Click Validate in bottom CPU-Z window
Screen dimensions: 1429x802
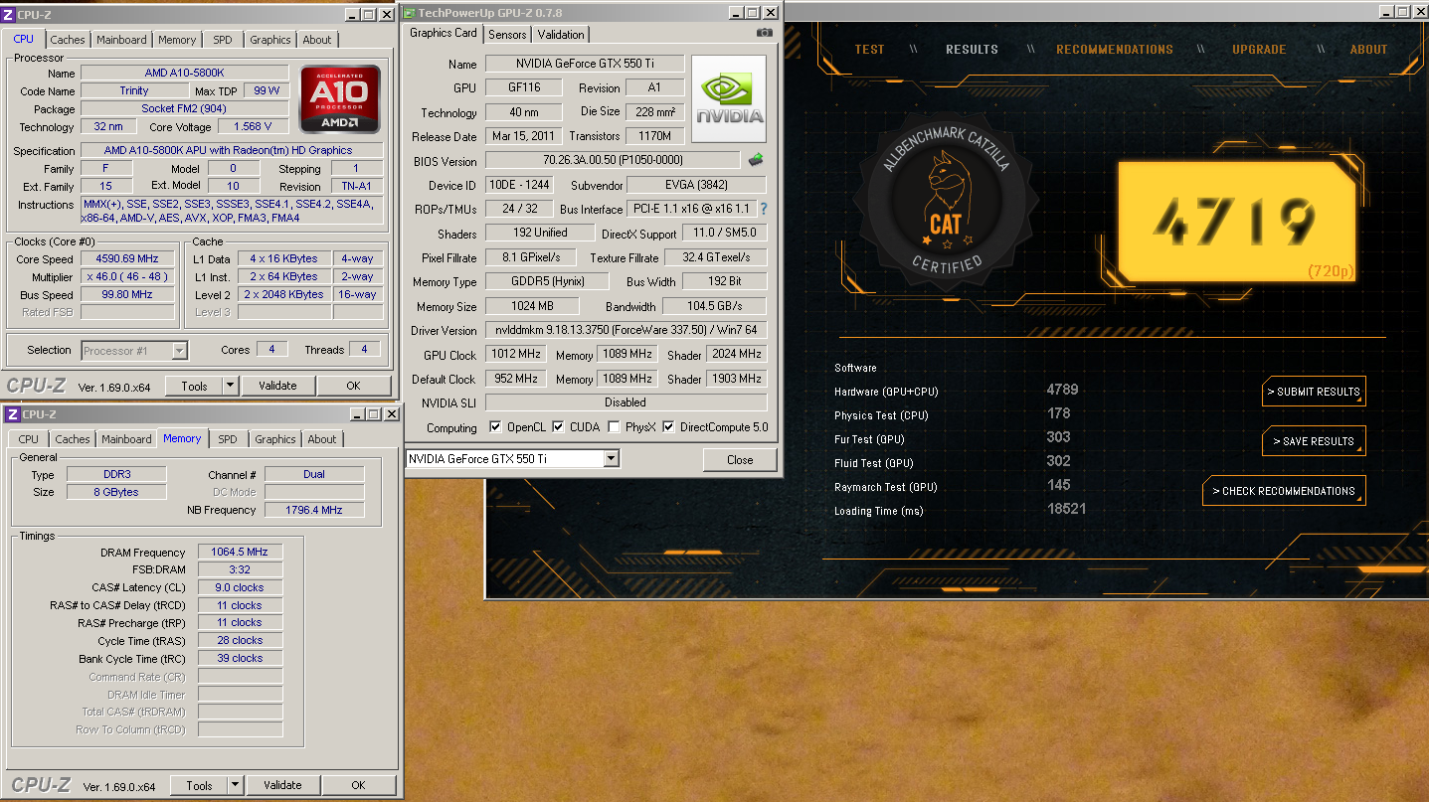[282, 785]
